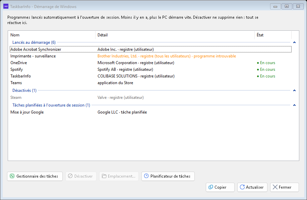
Task: Close window with title bar X
Action: point(298,6)
